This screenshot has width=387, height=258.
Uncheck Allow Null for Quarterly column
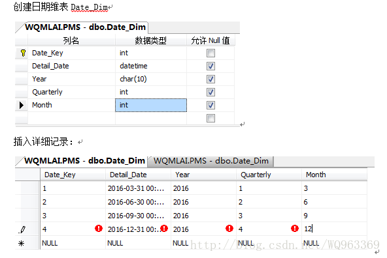210,92
